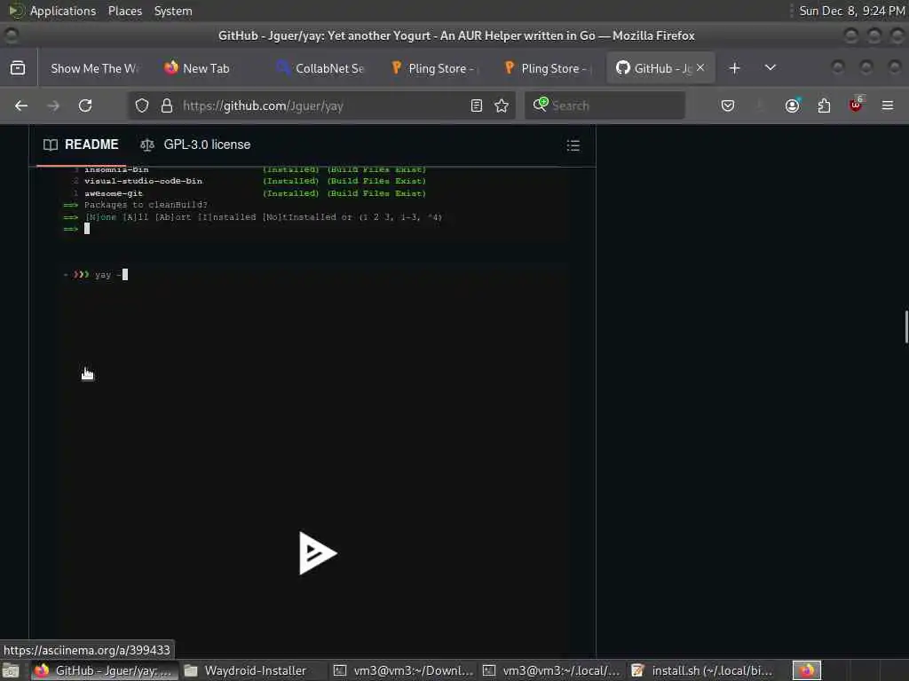
Task: Open the Extensions puzzle icon
Action: tap(824, 106)
